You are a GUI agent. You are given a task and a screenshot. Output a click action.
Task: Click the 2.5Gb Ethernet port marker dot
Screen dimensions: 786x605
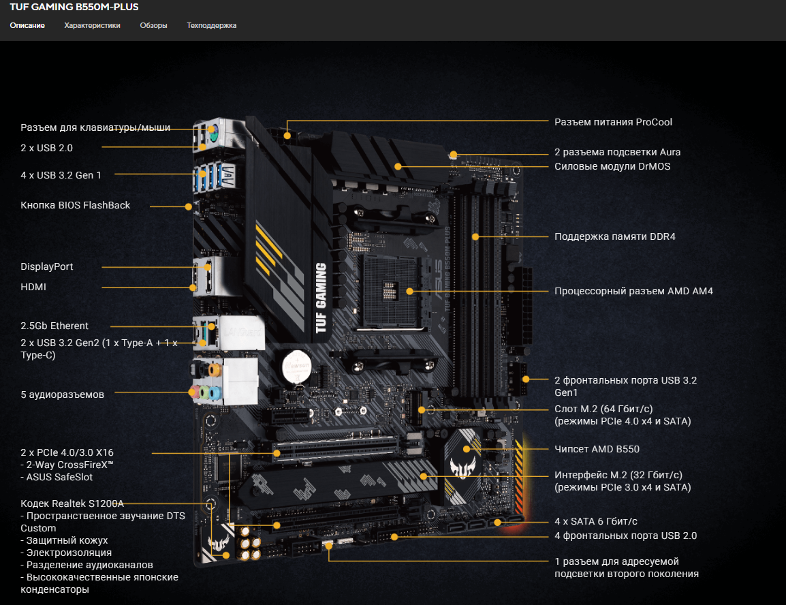coord(212,326)
